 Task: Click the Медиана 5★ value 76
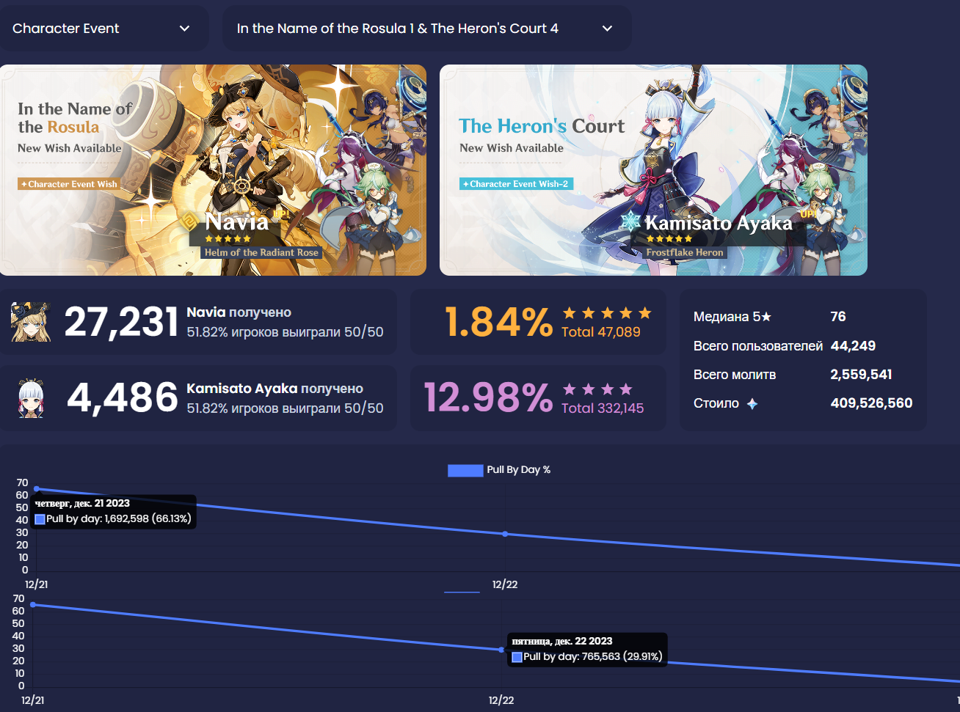tap(838, 317)
